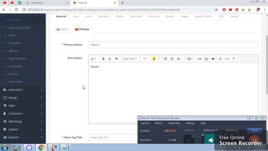Open the paragraph alignment dropdown

tap(179, 59)
